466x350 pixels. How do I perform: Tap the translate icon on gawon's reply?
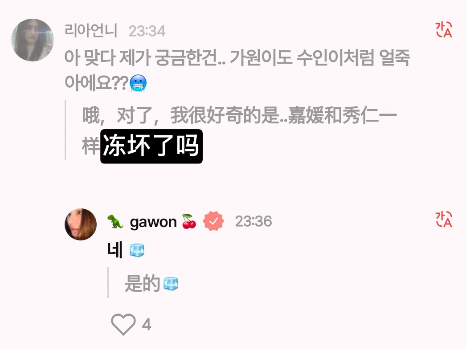click(x=443, y=219)
